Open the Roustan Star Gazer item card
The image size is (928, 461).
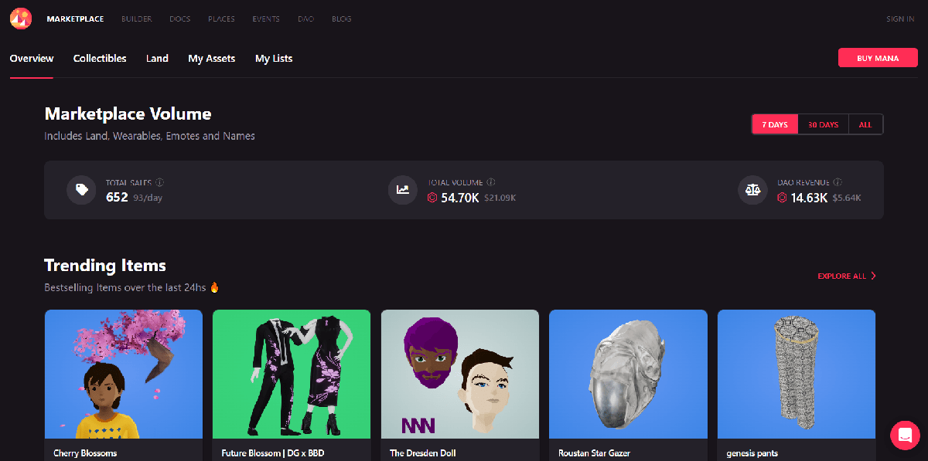[x=628, y=375]
